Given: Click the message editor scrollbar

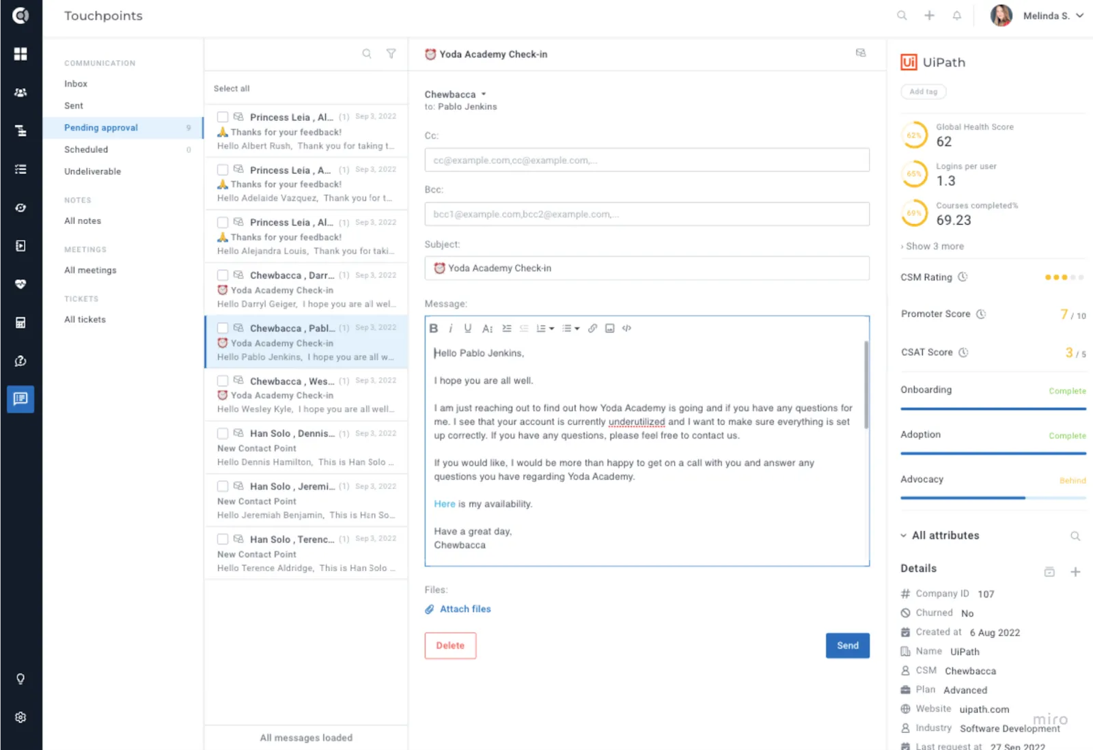Looking at the screenshot, I should pyautogui.click(x=866, y=385).
